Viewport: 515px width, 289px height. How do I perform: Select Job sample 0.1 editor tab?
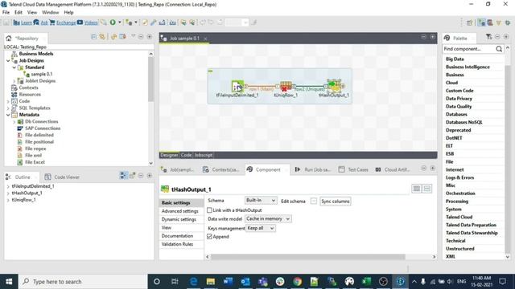tap(184, 39)
